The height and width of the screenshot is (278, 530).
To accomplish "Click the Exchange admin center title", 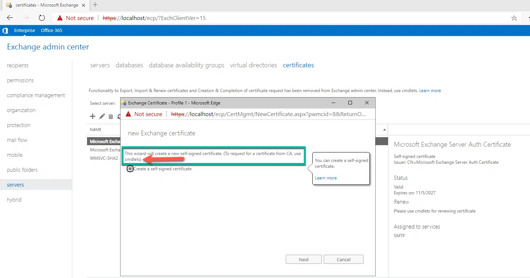I will (x=48, y=47).
